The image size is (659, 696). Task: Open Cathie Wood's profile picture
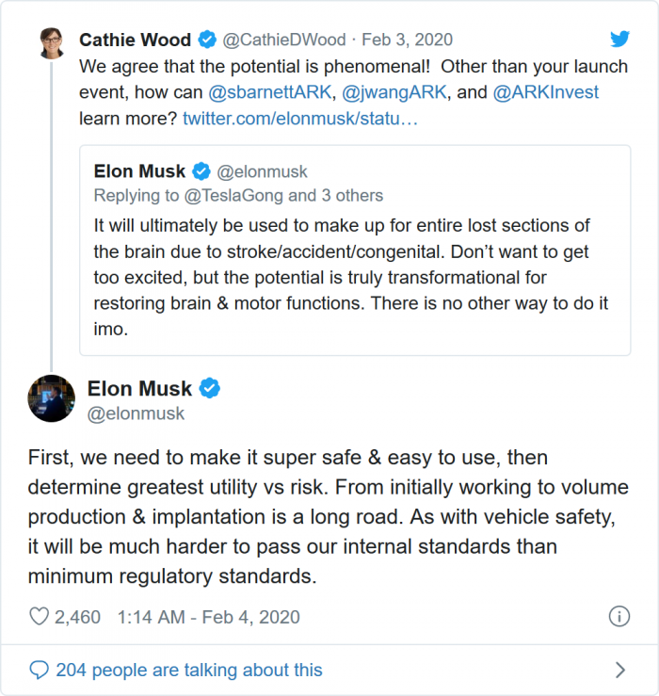[51, 43]
